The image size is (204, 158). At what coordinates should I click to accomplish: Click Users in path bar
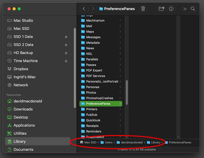pos(106,142)
